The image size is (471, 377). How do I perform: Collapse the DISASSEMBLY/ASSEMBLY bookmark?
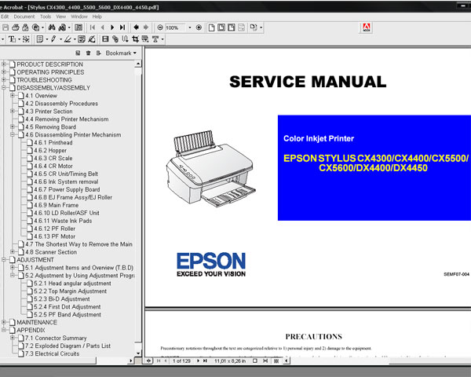pyautogui.click(x=4, y=88)
